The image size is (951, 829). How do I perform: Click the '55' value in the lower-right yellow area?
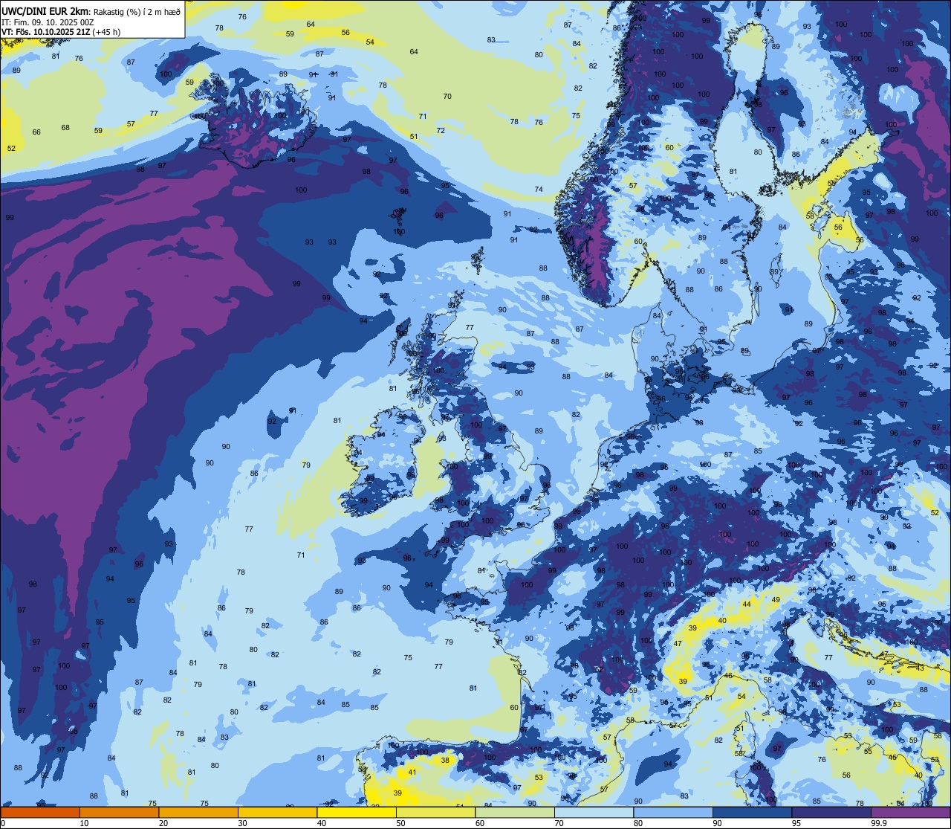click(x=868, y=752)
